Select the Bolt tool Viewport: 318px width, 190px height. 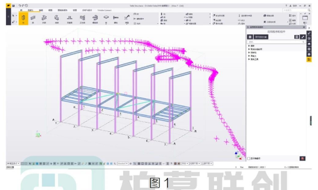[x=116, y=19]
